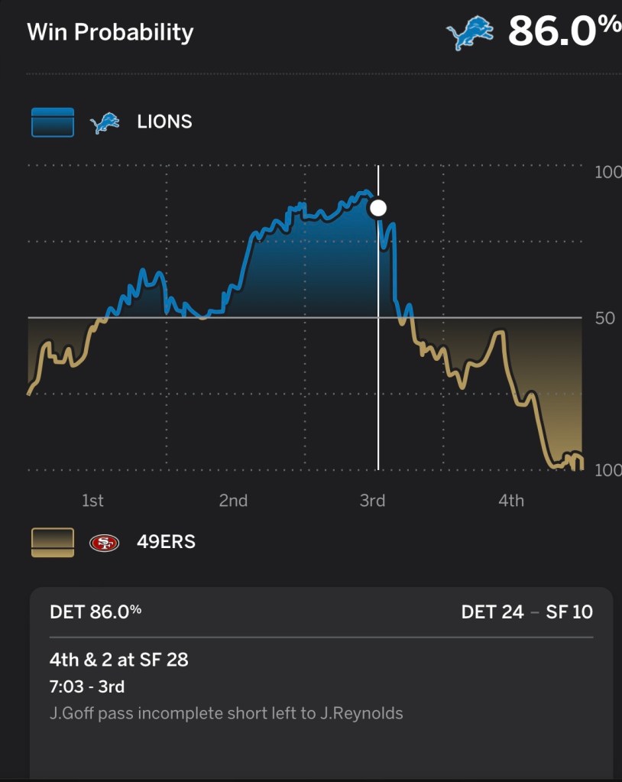622x782 pixels.
Task: Click the '7:03 - 3rd' game clock text
Action: (x=87, y=686)
